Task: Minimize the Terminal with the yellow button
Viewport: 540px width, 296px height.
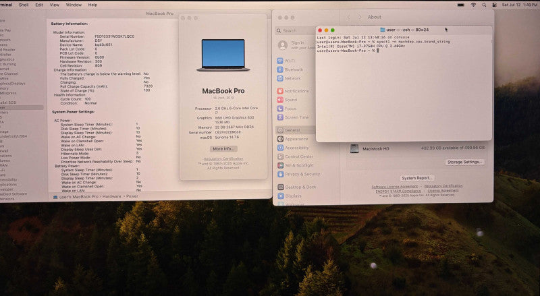Action: tap(327, 30)
